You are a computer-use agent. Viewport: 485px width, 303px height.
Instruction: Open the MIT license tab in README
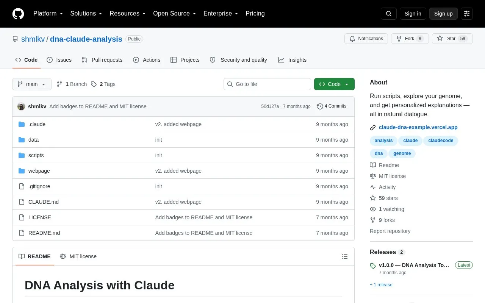(78, 256)
